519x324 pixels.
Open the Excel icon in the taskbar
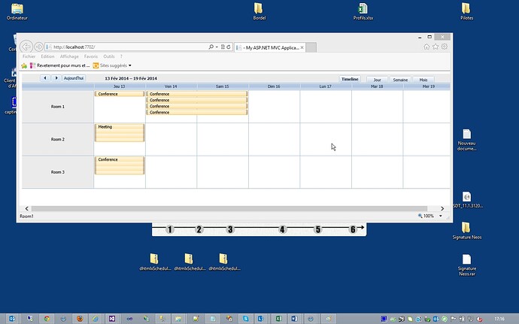click(x=278, y=319)
